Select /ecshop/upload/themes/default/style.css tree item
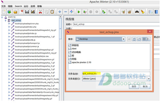The width and height of the screenshot is (161, 103). pos(32,56)
